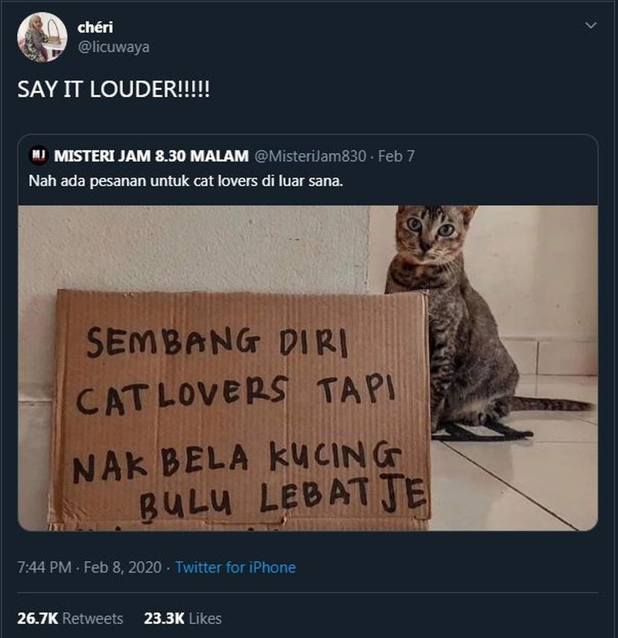Click the SAY IT LOUDER tweet text
This screenshot has width=618, height=638.
pos(113,89)
